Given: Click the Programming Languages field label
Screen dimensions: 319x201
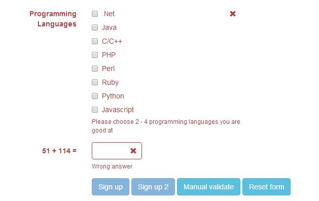Looking at the screenshot, I should 53,19.
